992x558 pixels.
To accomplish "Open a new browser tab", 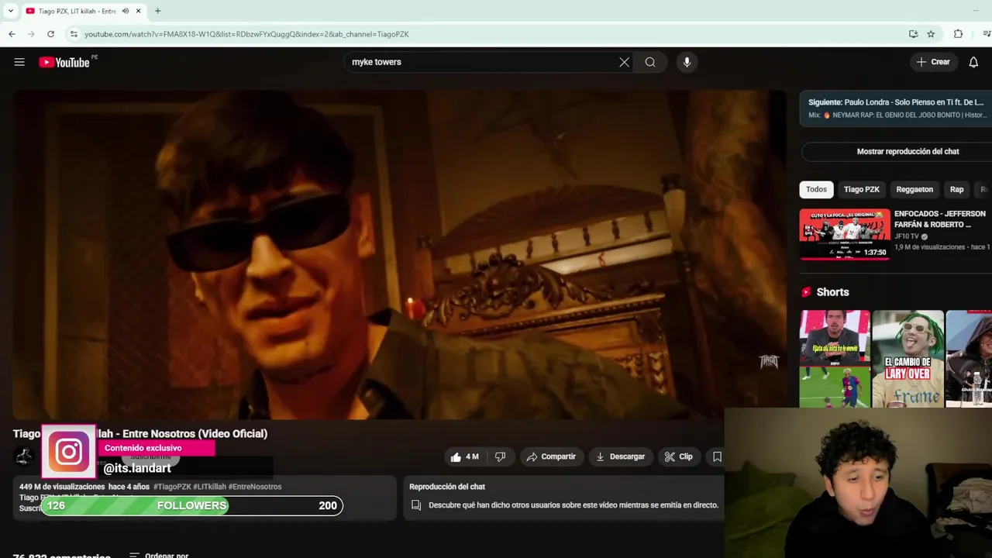I will [157, 11].
